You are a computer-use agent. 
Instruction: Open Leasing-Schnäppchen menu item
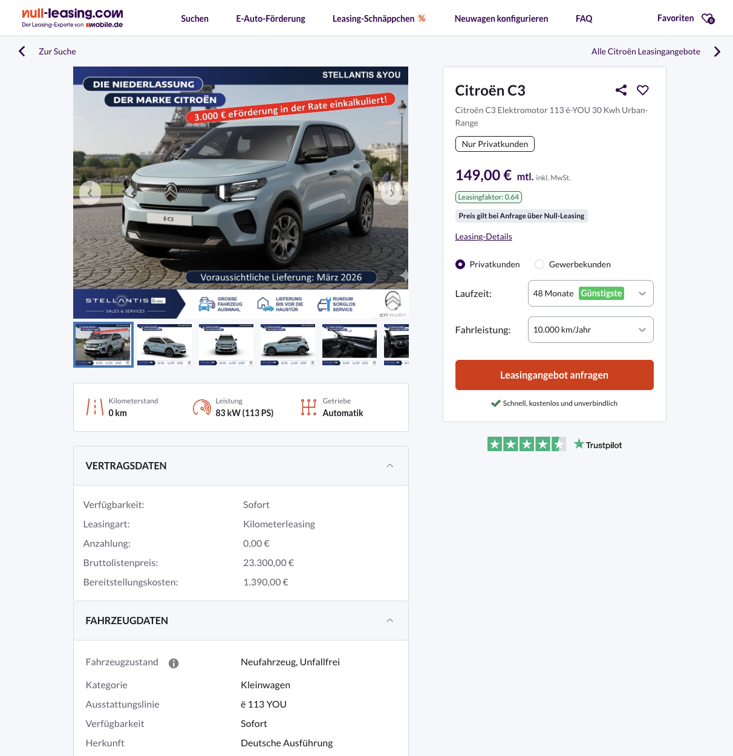click(379, 19)
